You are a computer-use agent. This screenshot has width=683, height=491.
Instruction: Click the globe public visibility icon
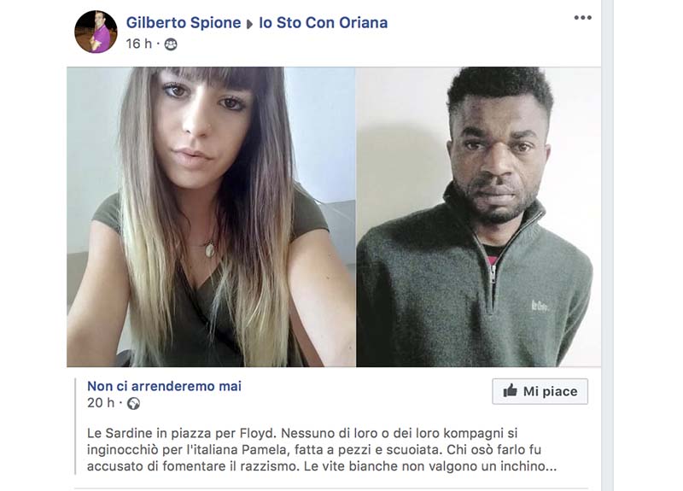pyautogui.click(x=133, y=403)
